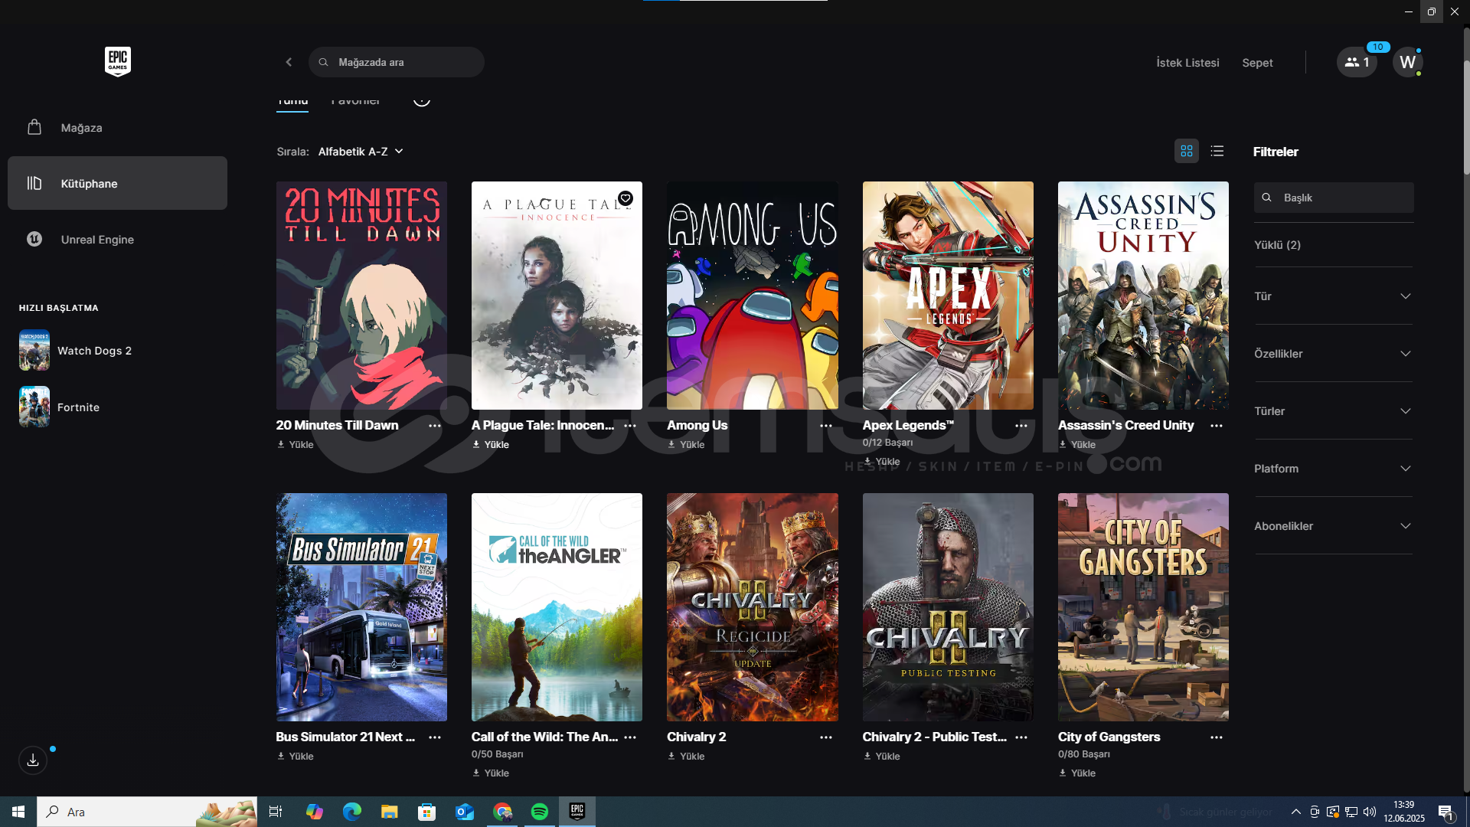Open the notification center icon
Screen dimensions: 1470x827
[1446, 812]
